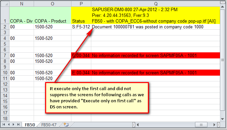Select the FB50 sheet tab
Viewport: 227px width, 130px height.
[30, 125]
